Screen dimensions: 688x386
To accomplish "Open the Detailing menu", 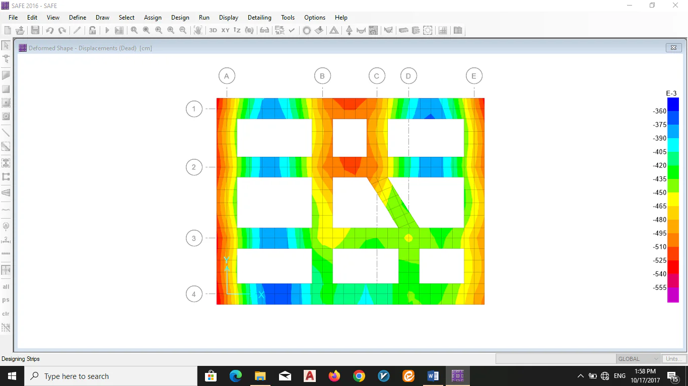I will [259, 18].
